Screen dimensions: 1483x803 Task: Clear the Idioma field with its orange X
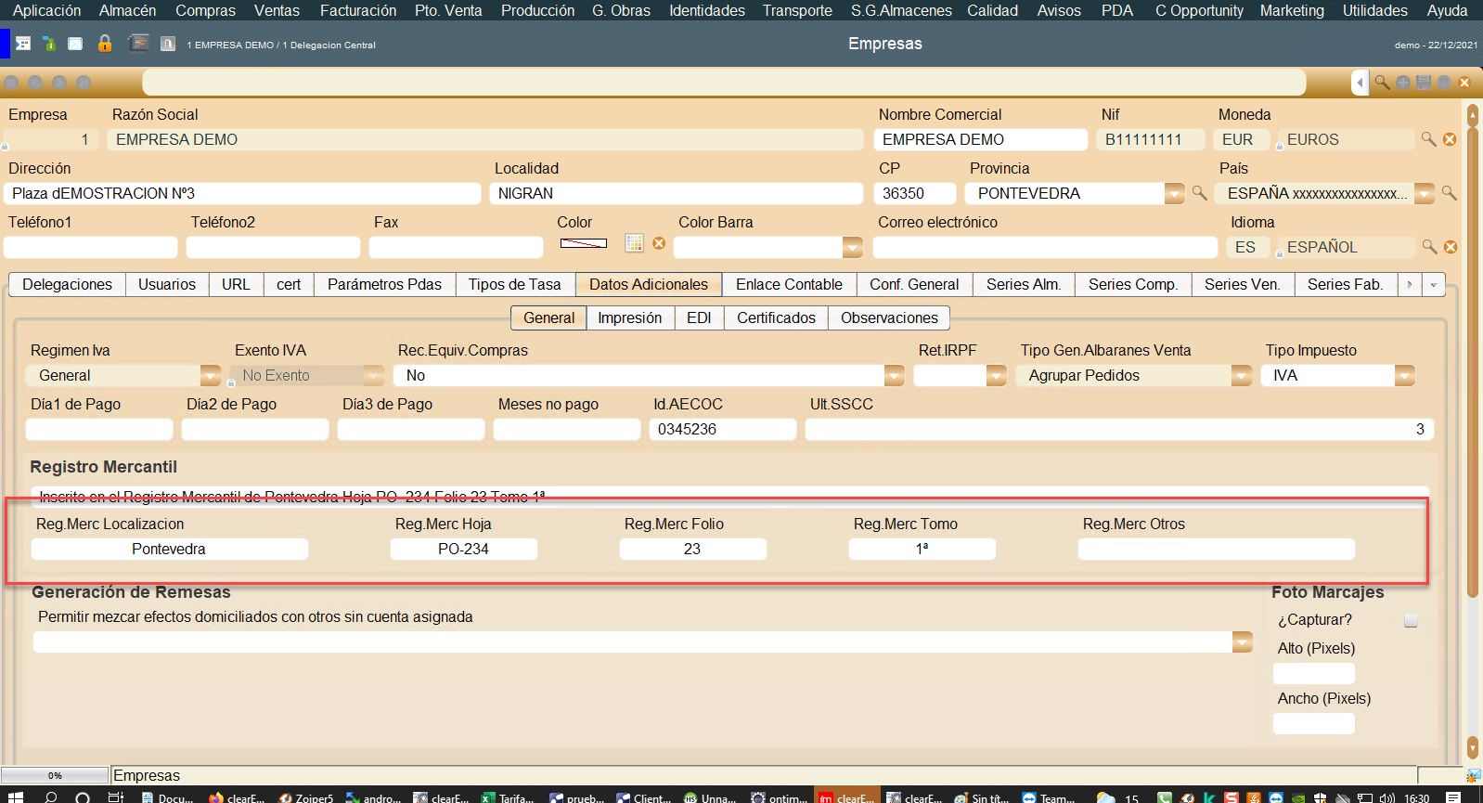tap(1451, 247)
